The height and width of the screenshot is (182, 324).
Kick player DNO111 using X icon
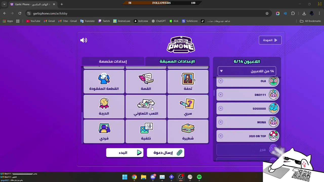tap(220, 95)
